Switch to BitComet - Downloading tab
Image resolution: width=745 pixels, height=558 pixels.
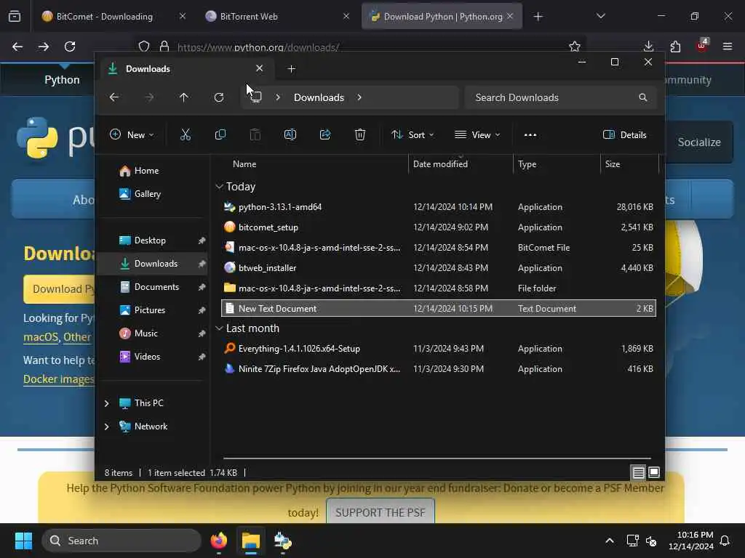coord(113,16)
